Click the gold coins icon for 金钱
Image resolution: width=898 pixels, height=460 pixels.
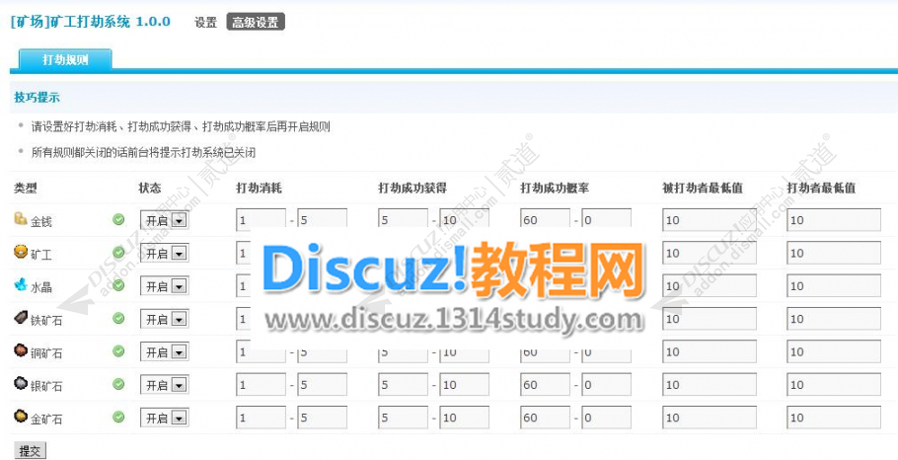coord(21,218)
